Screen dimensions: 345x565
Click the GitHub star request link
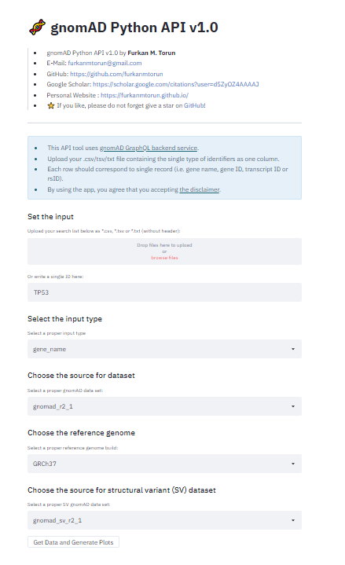(194, 105)
